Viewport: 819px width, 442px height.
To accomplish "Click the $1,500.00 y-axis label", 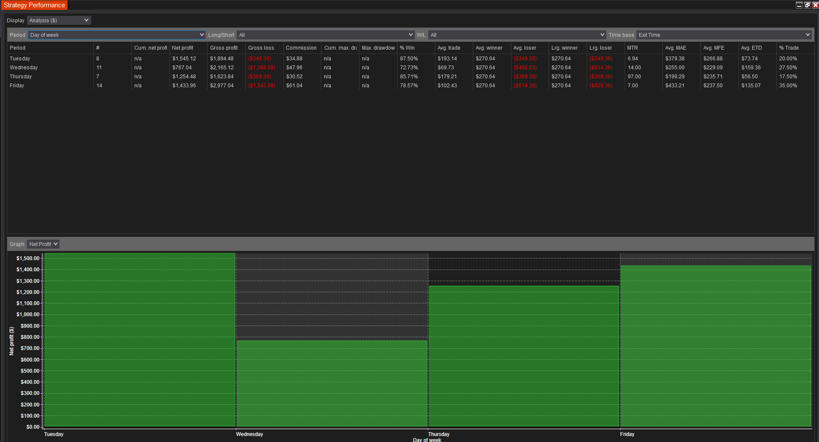I will pos(28,258).
